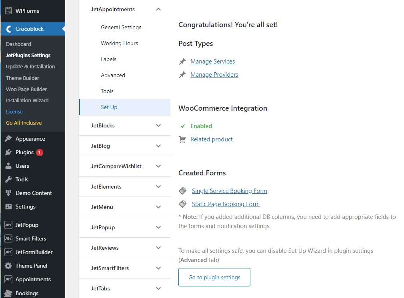Viewport: 404px width, 298px height.
Task: Open Update & Installation submenu item
Action: click(x=30, y=66)
